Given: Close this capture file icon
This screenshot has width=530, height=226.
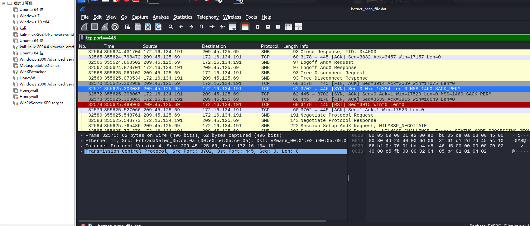Looking at the screenshot, I should click(x=148, y=27).
